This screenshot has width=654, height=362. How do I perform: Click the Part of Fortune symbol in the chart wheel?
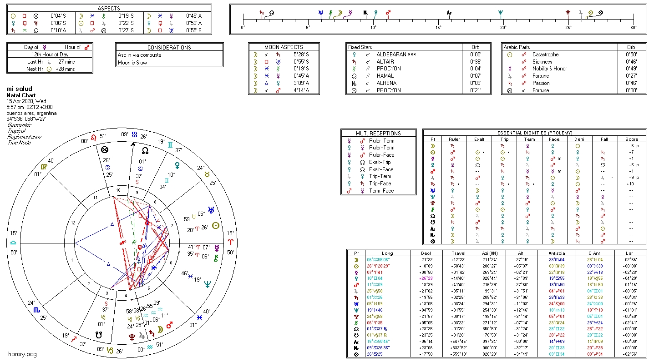tap(105, 149)
